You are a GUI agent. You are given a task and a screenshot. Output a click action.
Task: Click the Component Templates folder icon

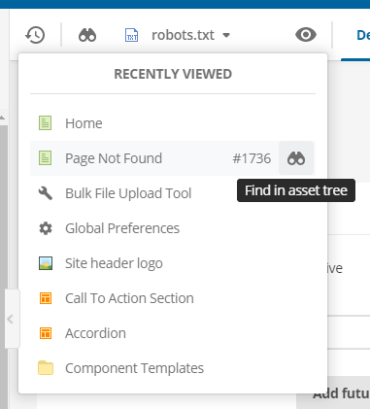coord(46,368)
